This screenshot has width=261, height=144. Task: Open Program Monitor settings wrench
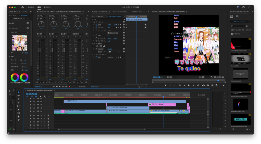pyautogui.click(x=212, y=77)
